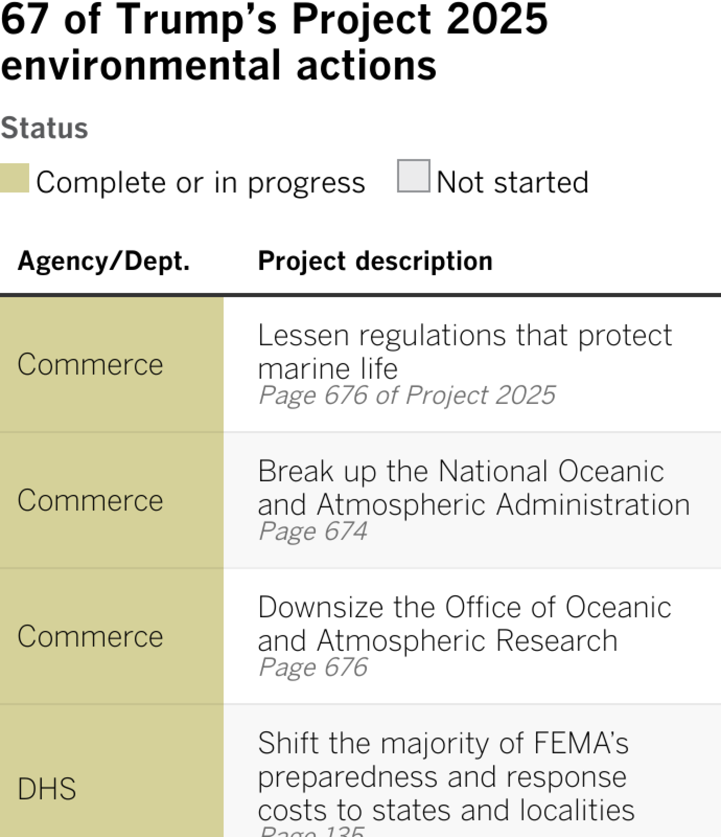Click the 'Page 674' reference
Image resolution: width=721 pixels, height=837 pixels.
pos(313,531)
